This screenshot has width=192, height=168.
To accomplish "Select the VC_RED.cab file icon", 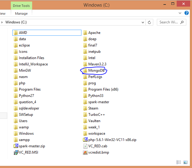I will pos(85,146).
